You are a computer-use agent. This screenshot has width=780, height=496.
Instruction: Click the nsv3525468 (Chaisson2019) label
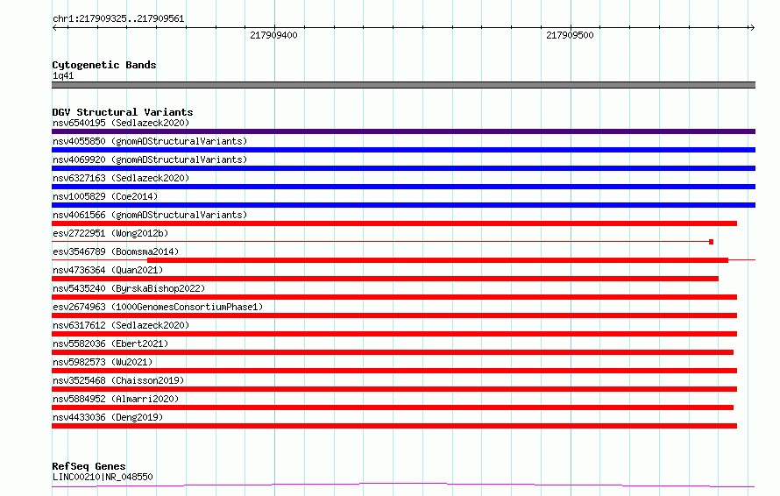pos(118,380)
